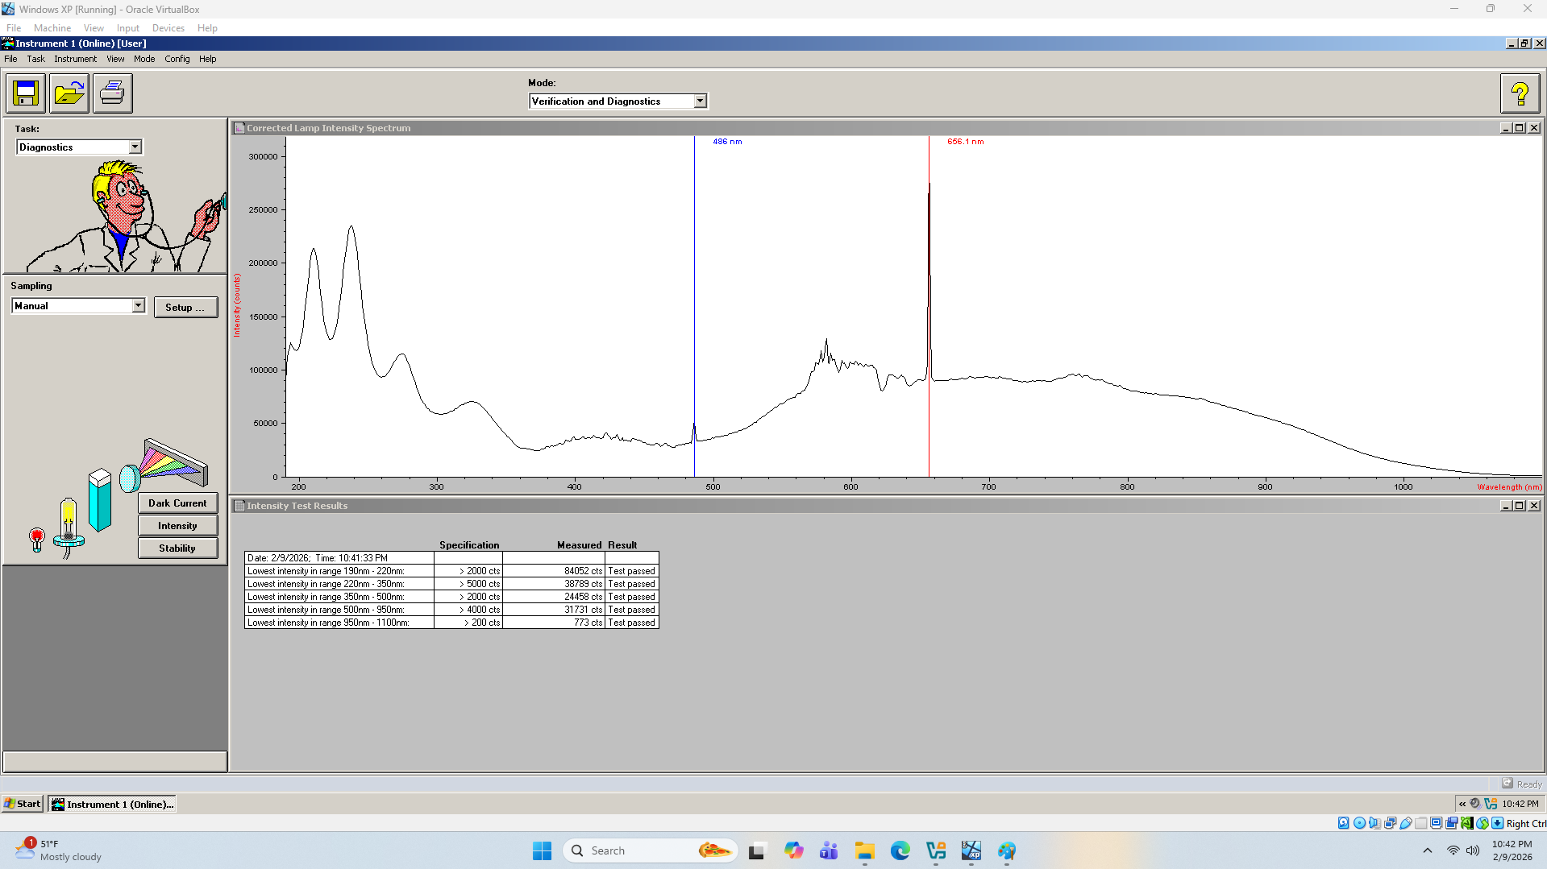Click the hard disk icon in VirtualBox status bar
Viewport: 1547px width, 869px height.
1343,822
